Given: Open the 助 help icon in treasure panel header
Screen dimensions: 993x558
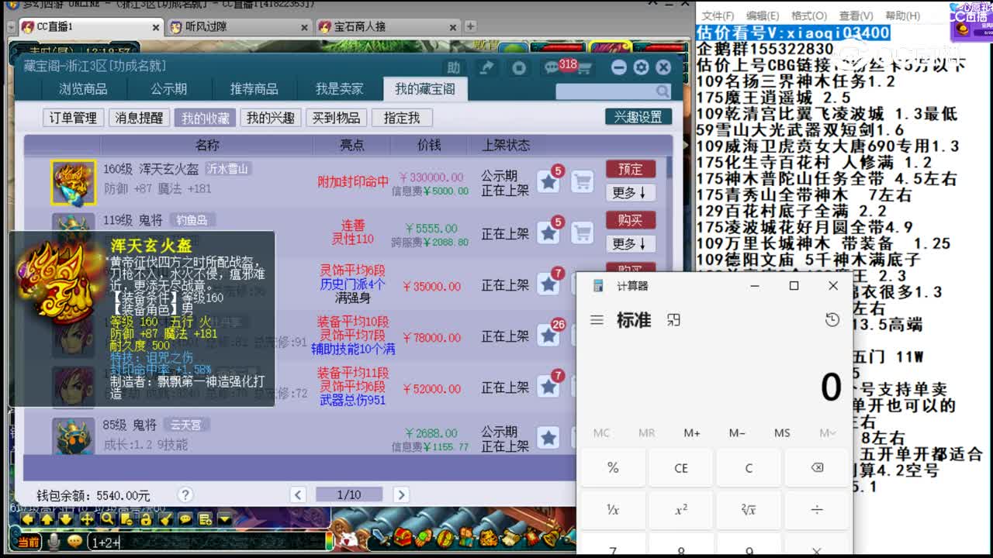Looking at the screenshot, I should pyautogui.click(x=454, y=67).
